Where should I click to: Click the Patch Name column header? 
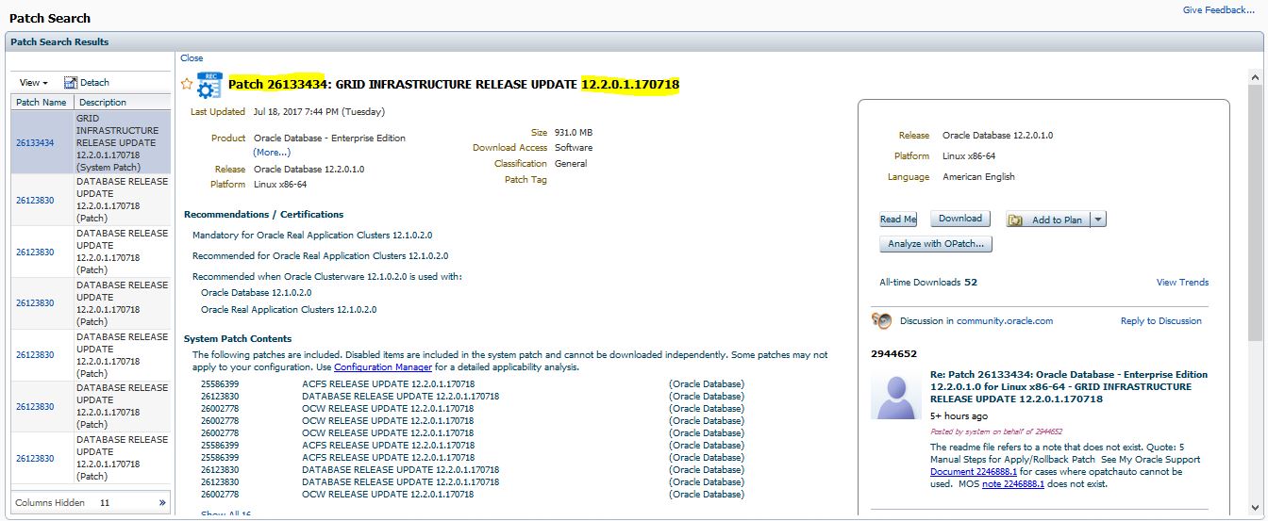(41, 102)
